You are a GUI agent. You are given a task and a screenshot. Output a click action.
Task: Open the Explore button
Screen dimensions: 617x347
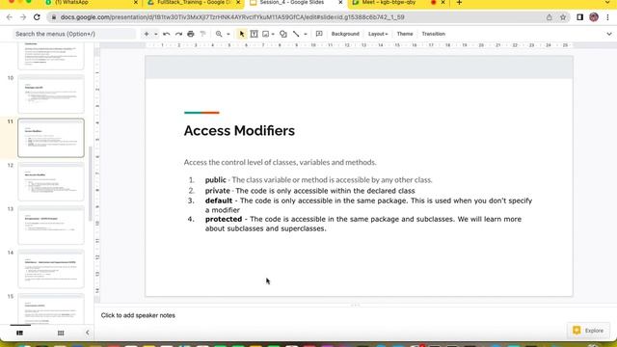coord(588,331)
